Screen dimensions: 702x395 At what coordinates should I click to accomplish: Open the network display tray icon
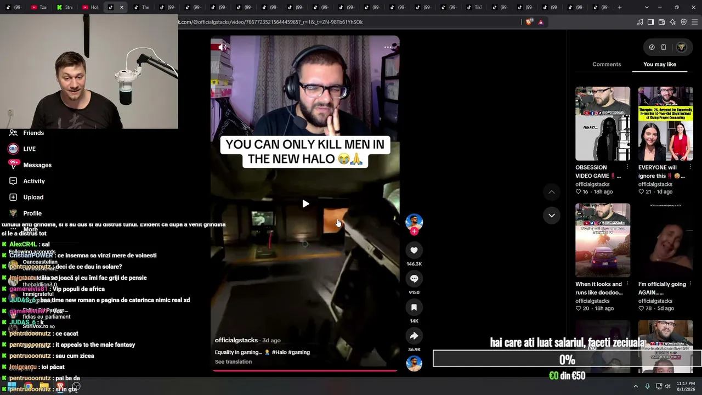point(659,386)
